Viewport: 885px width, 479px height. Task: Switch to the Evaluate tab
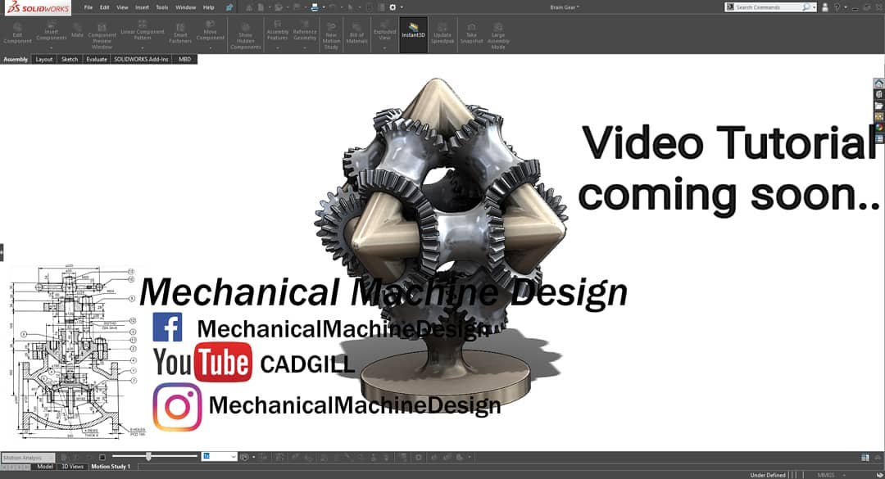click(97, 59)
